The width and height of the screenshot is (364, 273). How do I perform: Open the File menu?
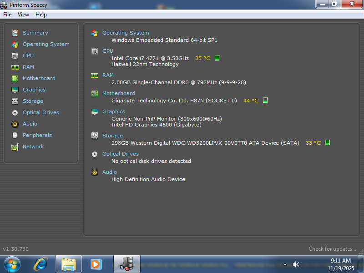click(7, 15)
